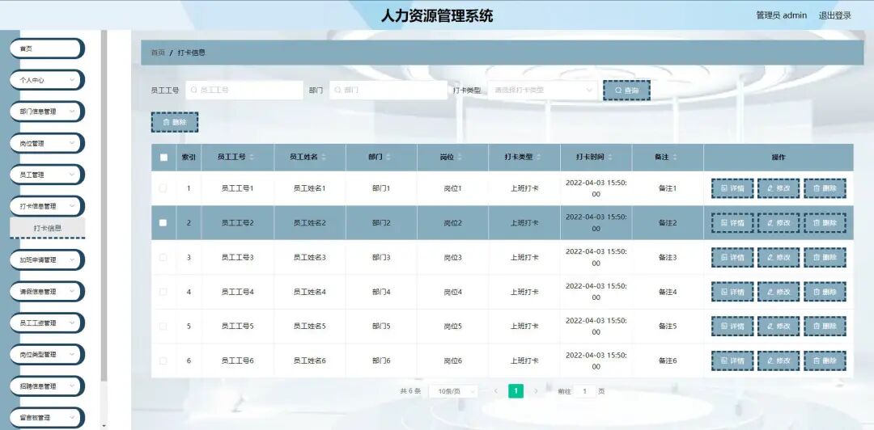Viewport: 874px width, 430px height.
Task: Open 详情 for row 员工工号3
Action: (x=732, y=257)
